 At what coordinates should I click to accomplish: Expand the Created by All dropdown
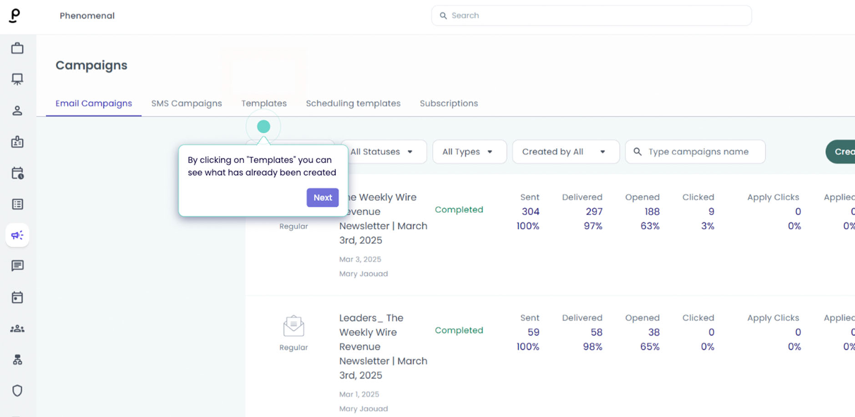click(566, 152)
